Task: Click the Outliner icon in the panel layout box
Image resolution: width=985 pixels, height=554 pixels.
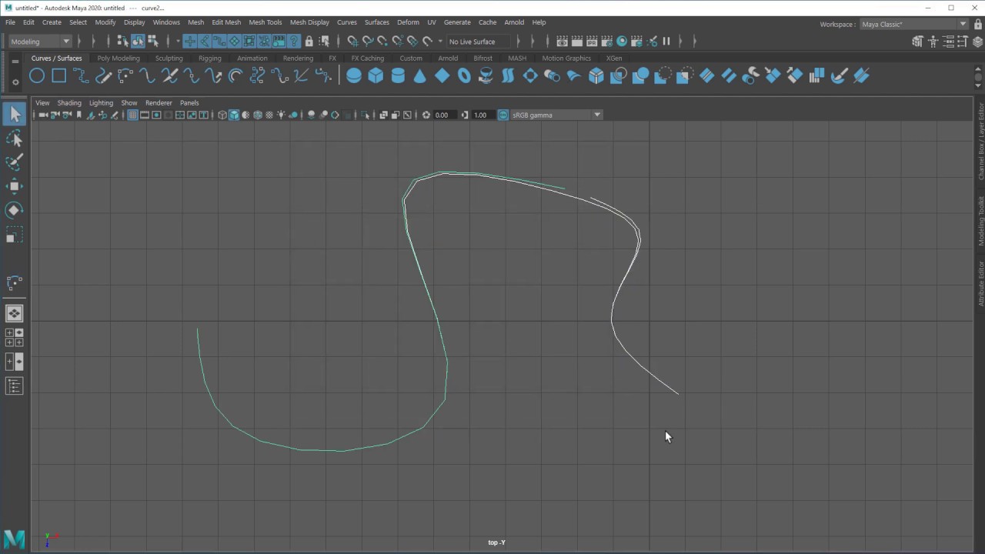Action: [15, 385]
